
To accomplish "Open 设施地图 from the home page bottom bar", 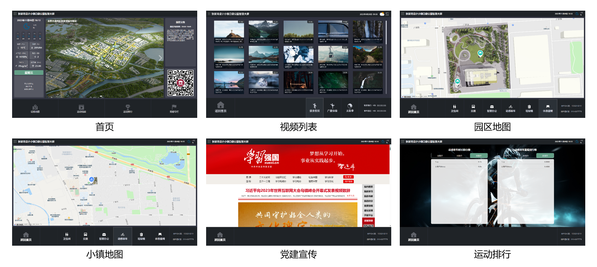I will coord(35,109).
